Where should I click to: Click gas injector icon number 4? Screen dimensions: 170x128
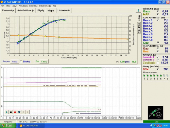(x=154, y=75)
